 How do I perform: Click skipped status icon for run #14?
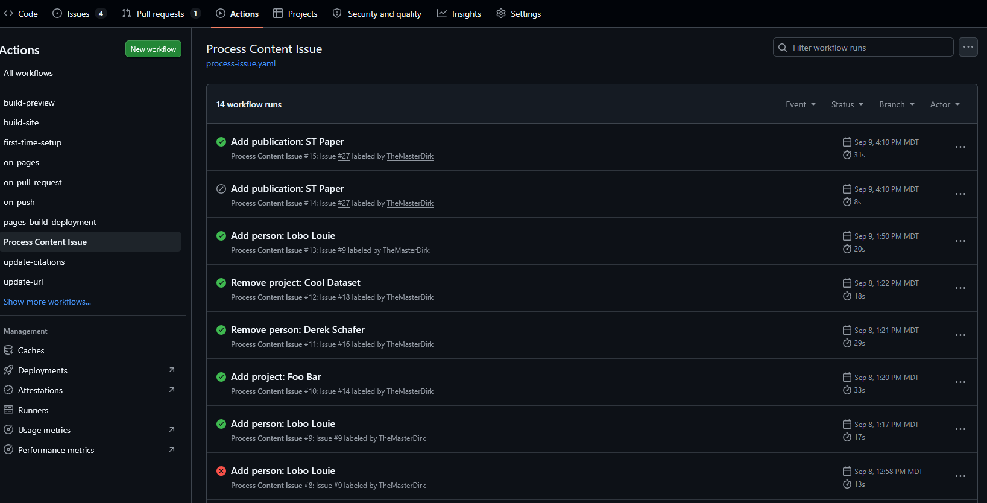pos(221,189)
